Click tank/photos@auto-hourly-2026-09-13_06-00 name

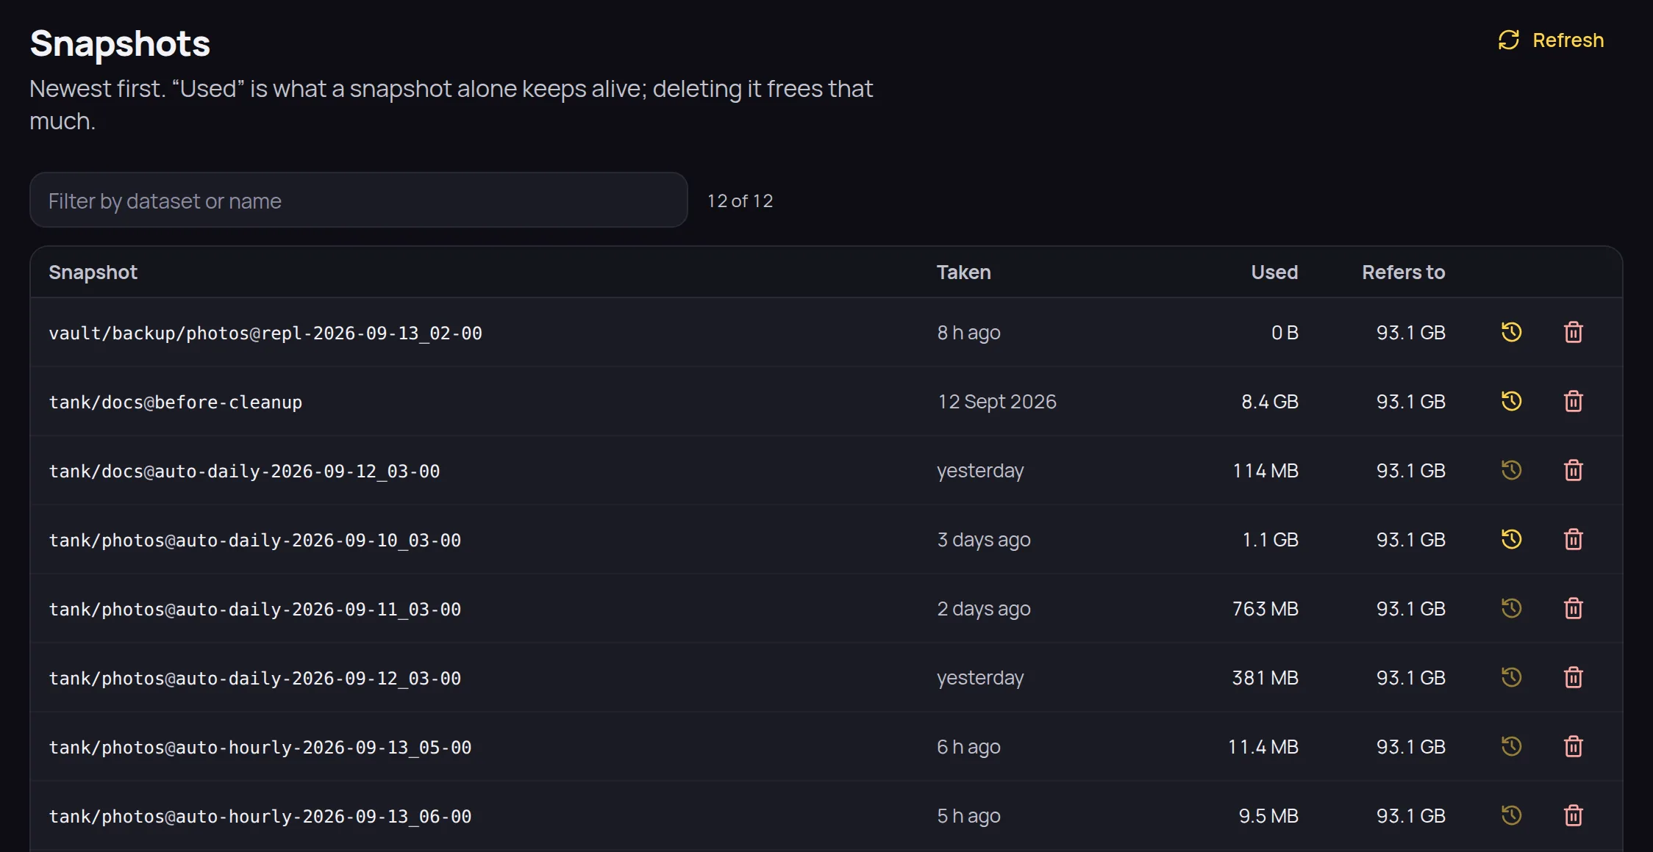coord(260,816)
